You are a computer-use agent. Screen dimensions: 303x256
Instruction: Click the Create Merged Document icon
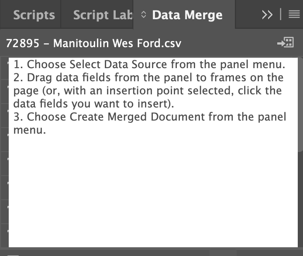pyautogui.click(x=286, y=43)
